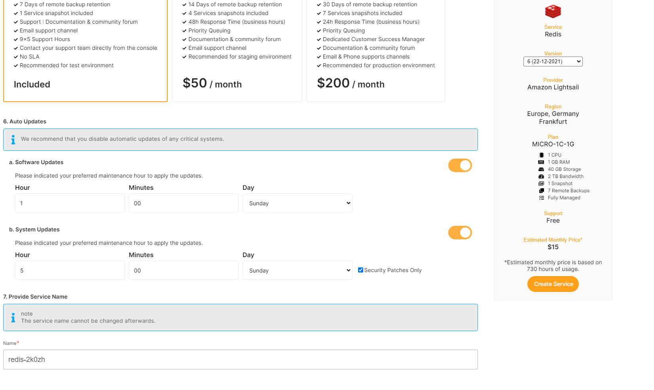
Task: Click the Fully Managed list icon
Action: [541, 198]
